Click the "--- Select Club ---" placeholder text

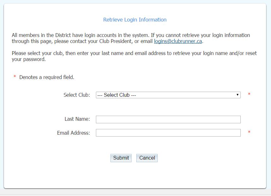(117, 95)
